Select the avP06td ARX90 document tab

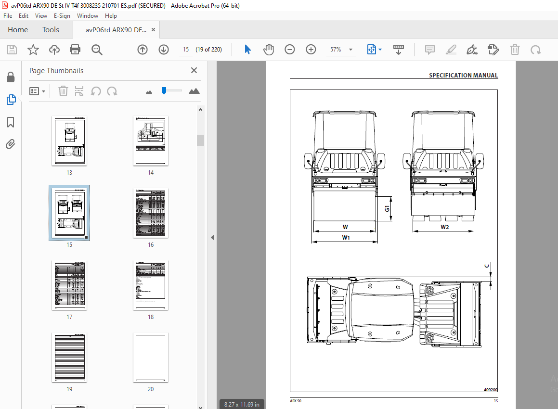click(116, 30)
